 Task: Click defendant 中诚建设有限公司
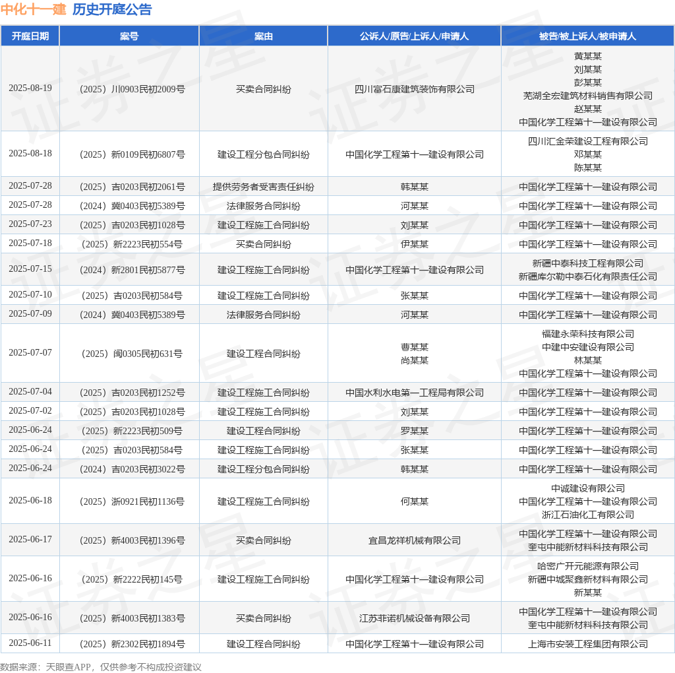pos(587,488)
